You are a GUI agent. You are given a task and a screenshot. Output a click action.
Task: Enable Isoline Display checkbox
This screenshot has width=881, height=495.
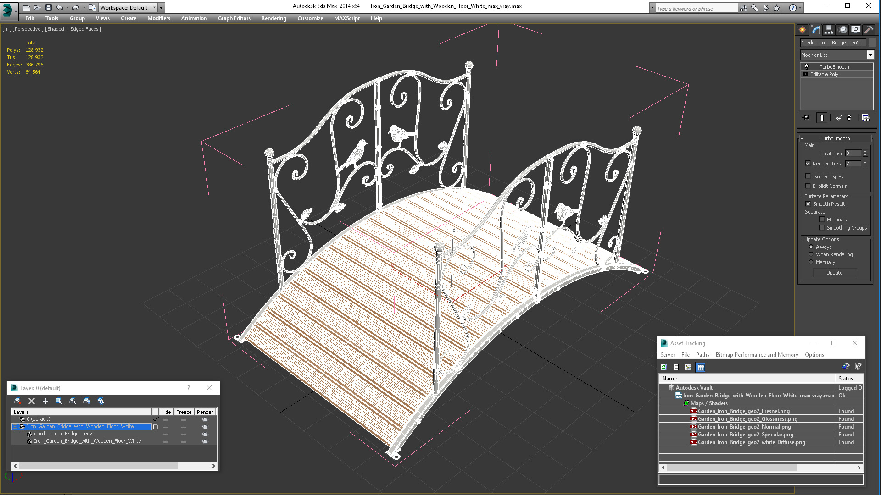point(808,176)
